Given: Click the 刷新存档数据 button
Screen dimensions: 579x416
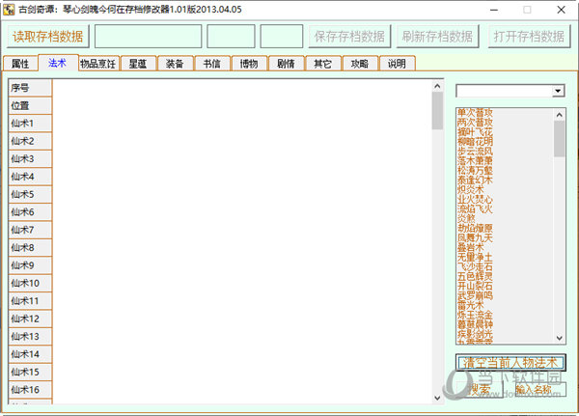Looking at the screenshot, I should (x=437, y=37).
